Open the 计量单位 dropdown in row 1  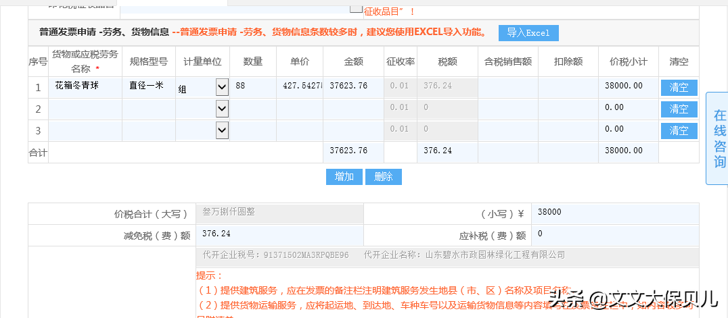[x=222, y=87]
